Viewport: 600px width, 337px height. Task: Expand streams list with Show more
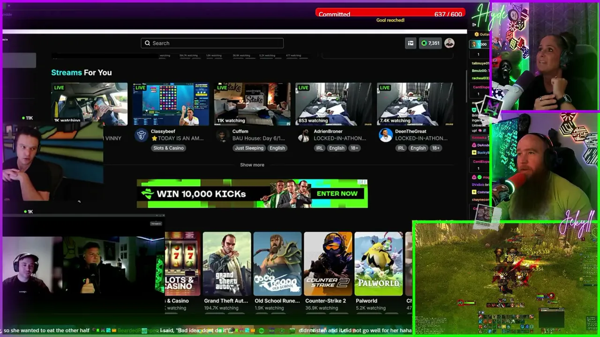pos(252,165)
